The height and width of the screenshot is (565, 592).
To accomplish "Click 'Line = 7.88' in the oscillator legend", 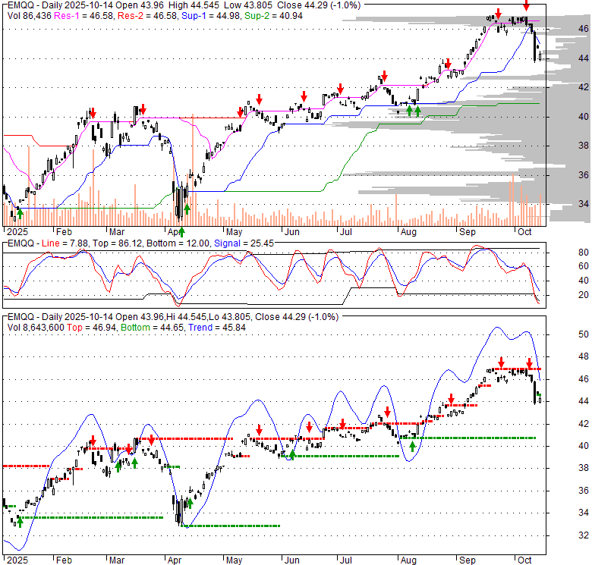I will coord(65,243).
